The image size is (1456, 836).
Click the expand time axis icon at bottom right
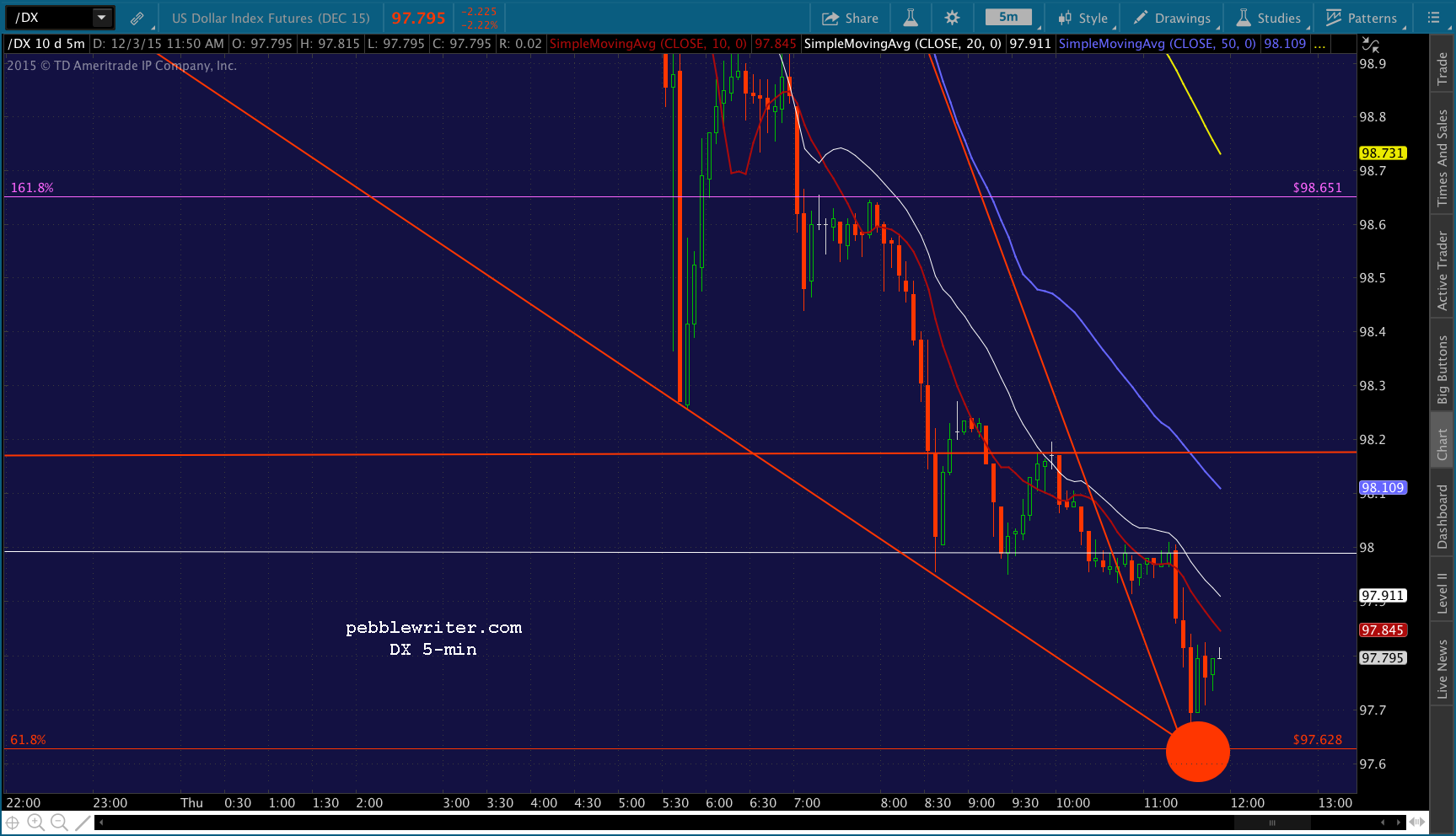(1417, 823)
